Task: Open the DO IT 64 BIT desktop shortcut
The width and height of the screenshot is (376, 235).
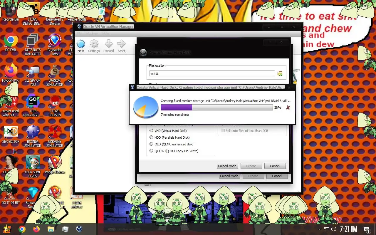Action: pyautogui.click(x=11, y=195)
